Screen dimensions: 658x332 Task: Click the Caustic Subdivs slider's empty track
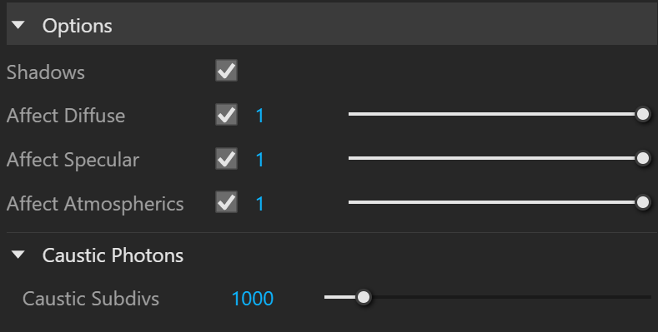510,297
